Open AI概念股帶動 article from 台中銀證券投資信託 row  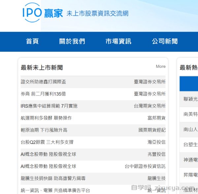pos(49,167)
